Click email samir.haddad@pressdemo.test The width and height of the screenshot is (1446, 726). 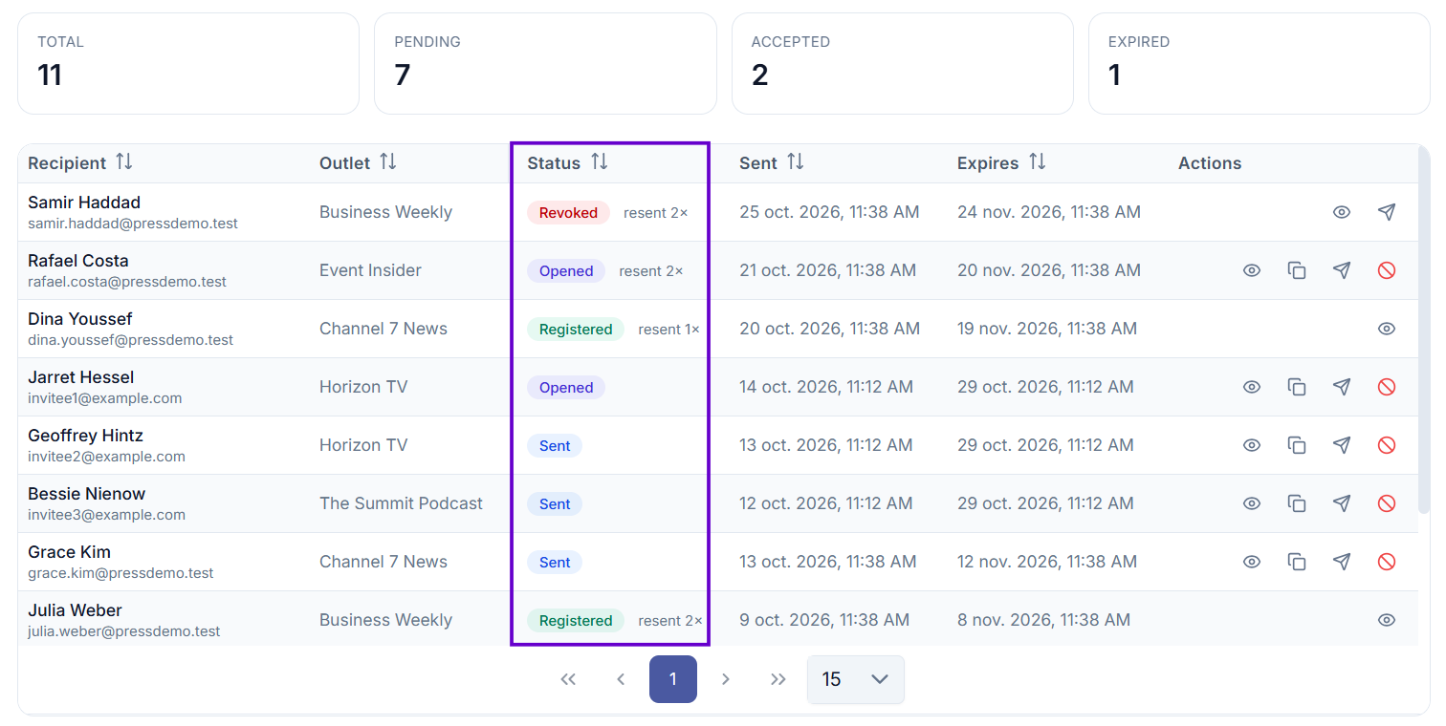133,224
